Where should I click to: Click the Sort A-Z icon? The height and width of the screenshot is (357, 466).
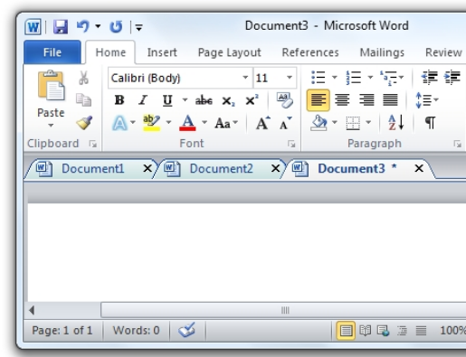395,123
